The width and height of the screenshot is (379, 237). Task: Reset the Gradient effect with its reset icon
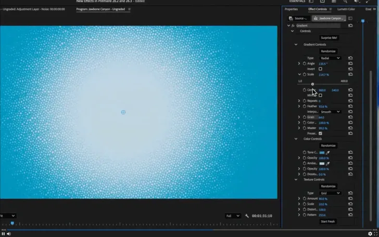point(350,25)
